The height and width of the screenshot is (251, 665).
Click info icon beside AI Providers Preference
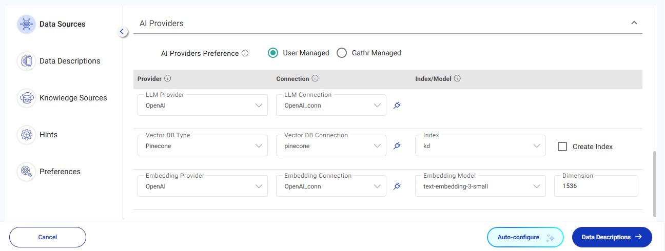click(245, 53)
